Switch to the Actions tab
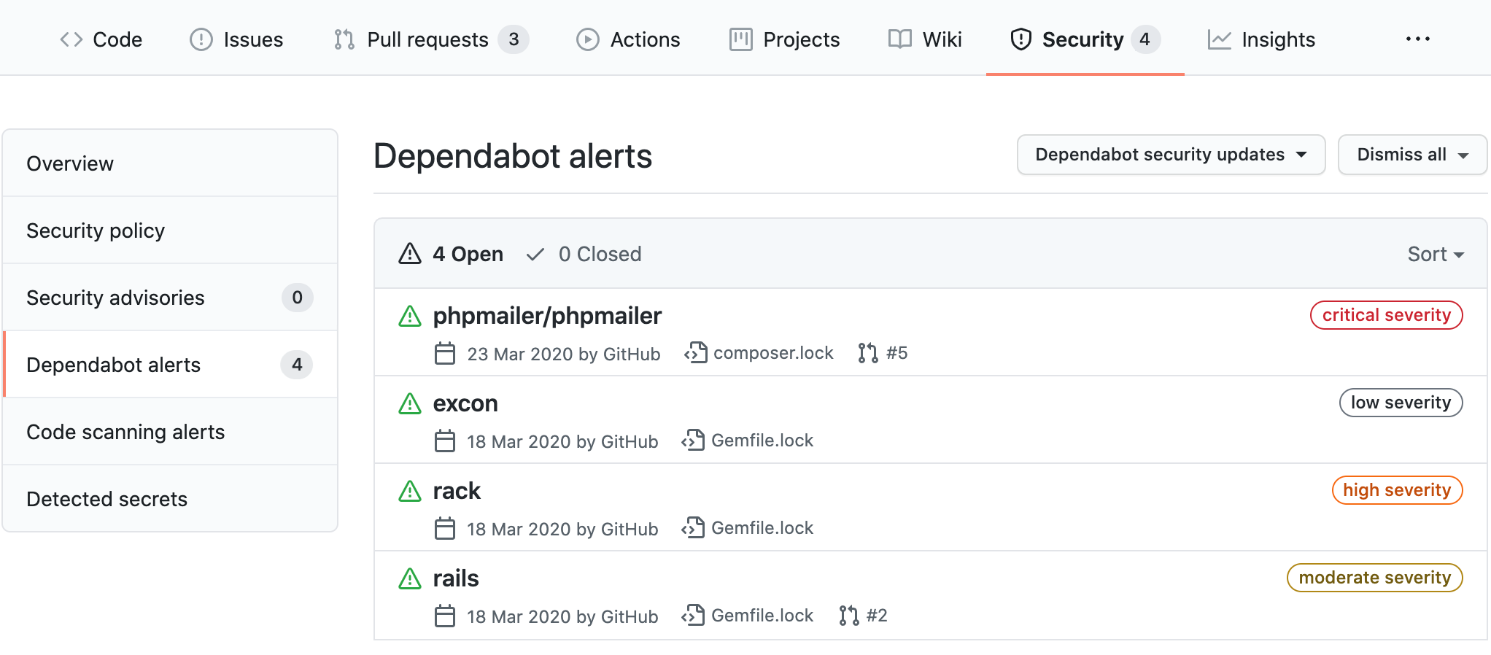Screen dimensions: 1491x655 click(x=628, y=39)
